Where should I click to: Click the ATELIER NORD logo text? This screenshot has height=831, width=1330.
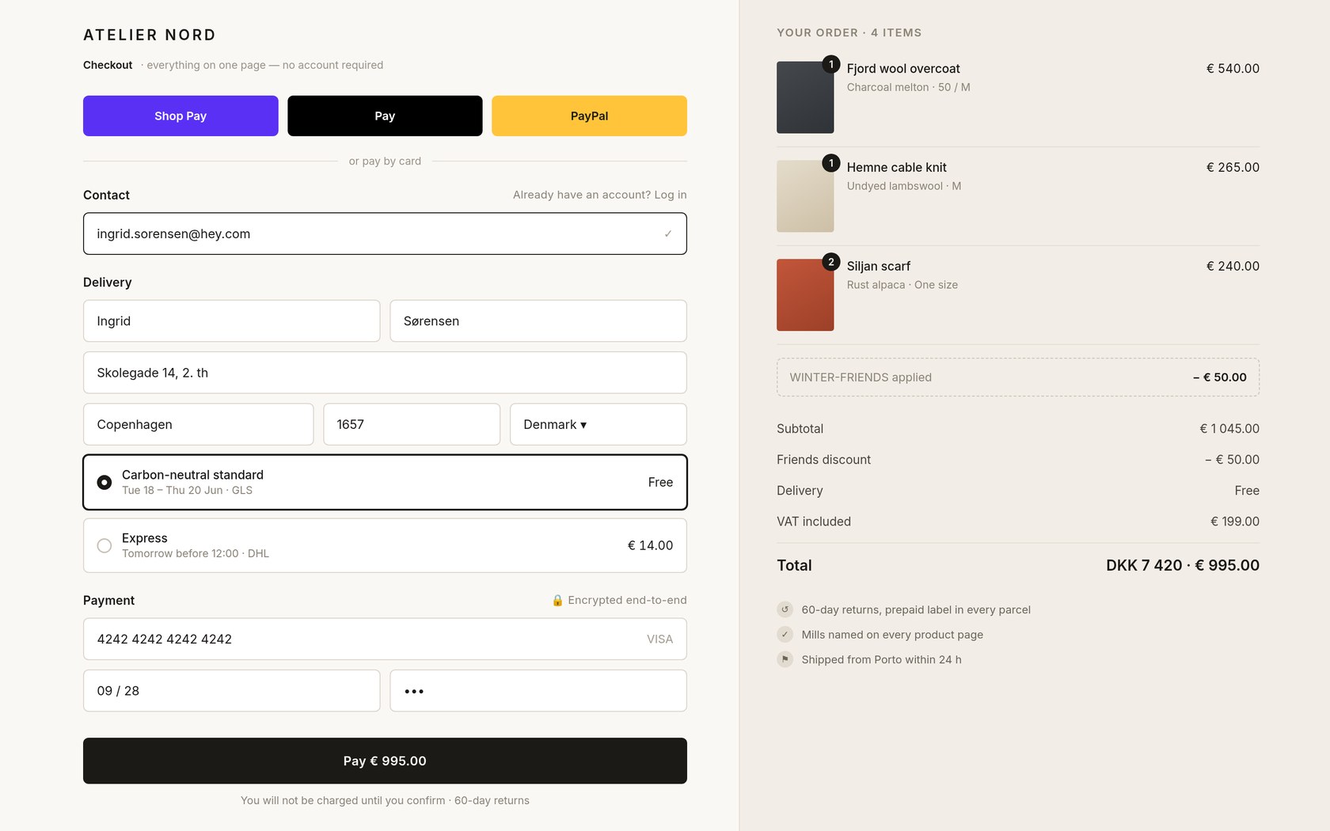[x=150, y=35]
